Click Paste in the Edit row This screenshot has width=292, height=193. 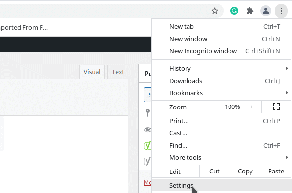(276, 171)
